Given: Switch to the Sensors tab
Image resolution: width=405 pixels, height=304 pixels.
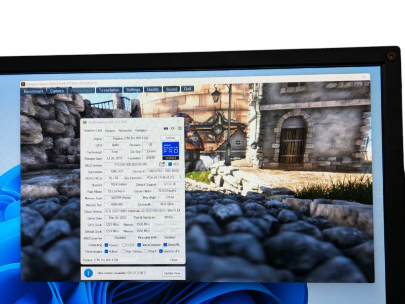Looking at the screenshot, I should click(x=110, y=131).
